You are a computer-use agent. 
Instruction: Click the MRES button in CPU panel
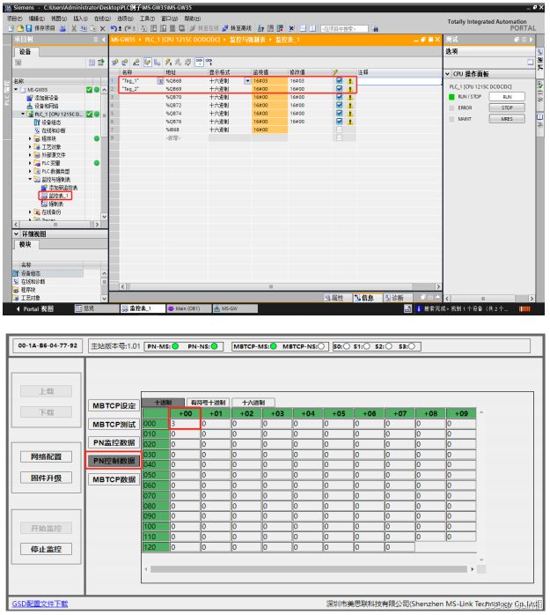[x=507, y=119]
